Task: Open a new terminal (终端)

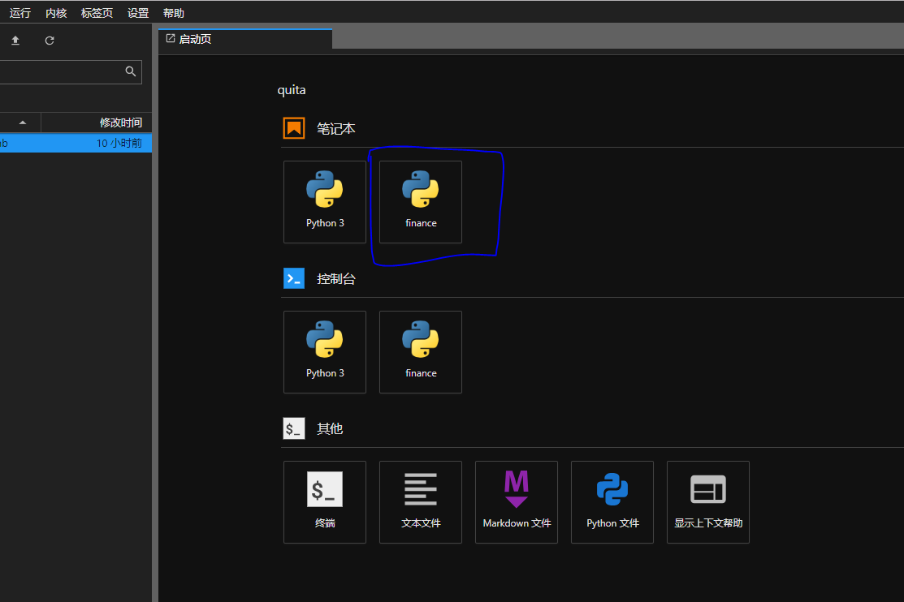Action: click(325, 501)
